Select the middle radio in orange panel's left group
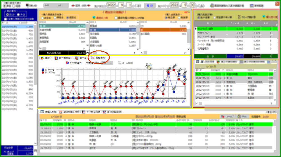Viewport: 281px width, 157px height. (55, 18)
